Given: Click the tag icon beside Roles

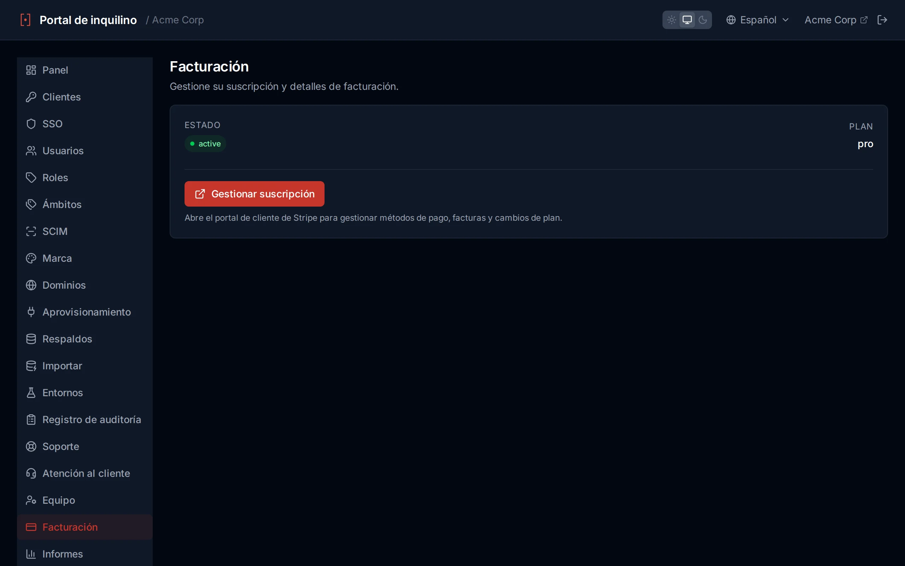Looking at the screenshot, I should pyautogui.click(x=31, y=178).
